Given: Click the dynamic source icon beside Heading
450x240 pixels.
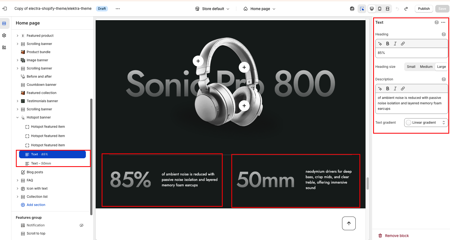Looking at the screenshot, I should [x=444, y=34].
